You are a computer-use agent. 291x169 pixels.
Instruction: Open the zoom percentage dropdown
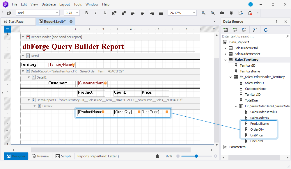(194, 13)
